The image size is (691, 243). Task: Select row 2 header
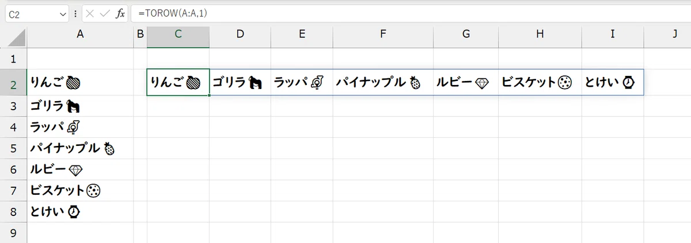[x=14, y=83]
